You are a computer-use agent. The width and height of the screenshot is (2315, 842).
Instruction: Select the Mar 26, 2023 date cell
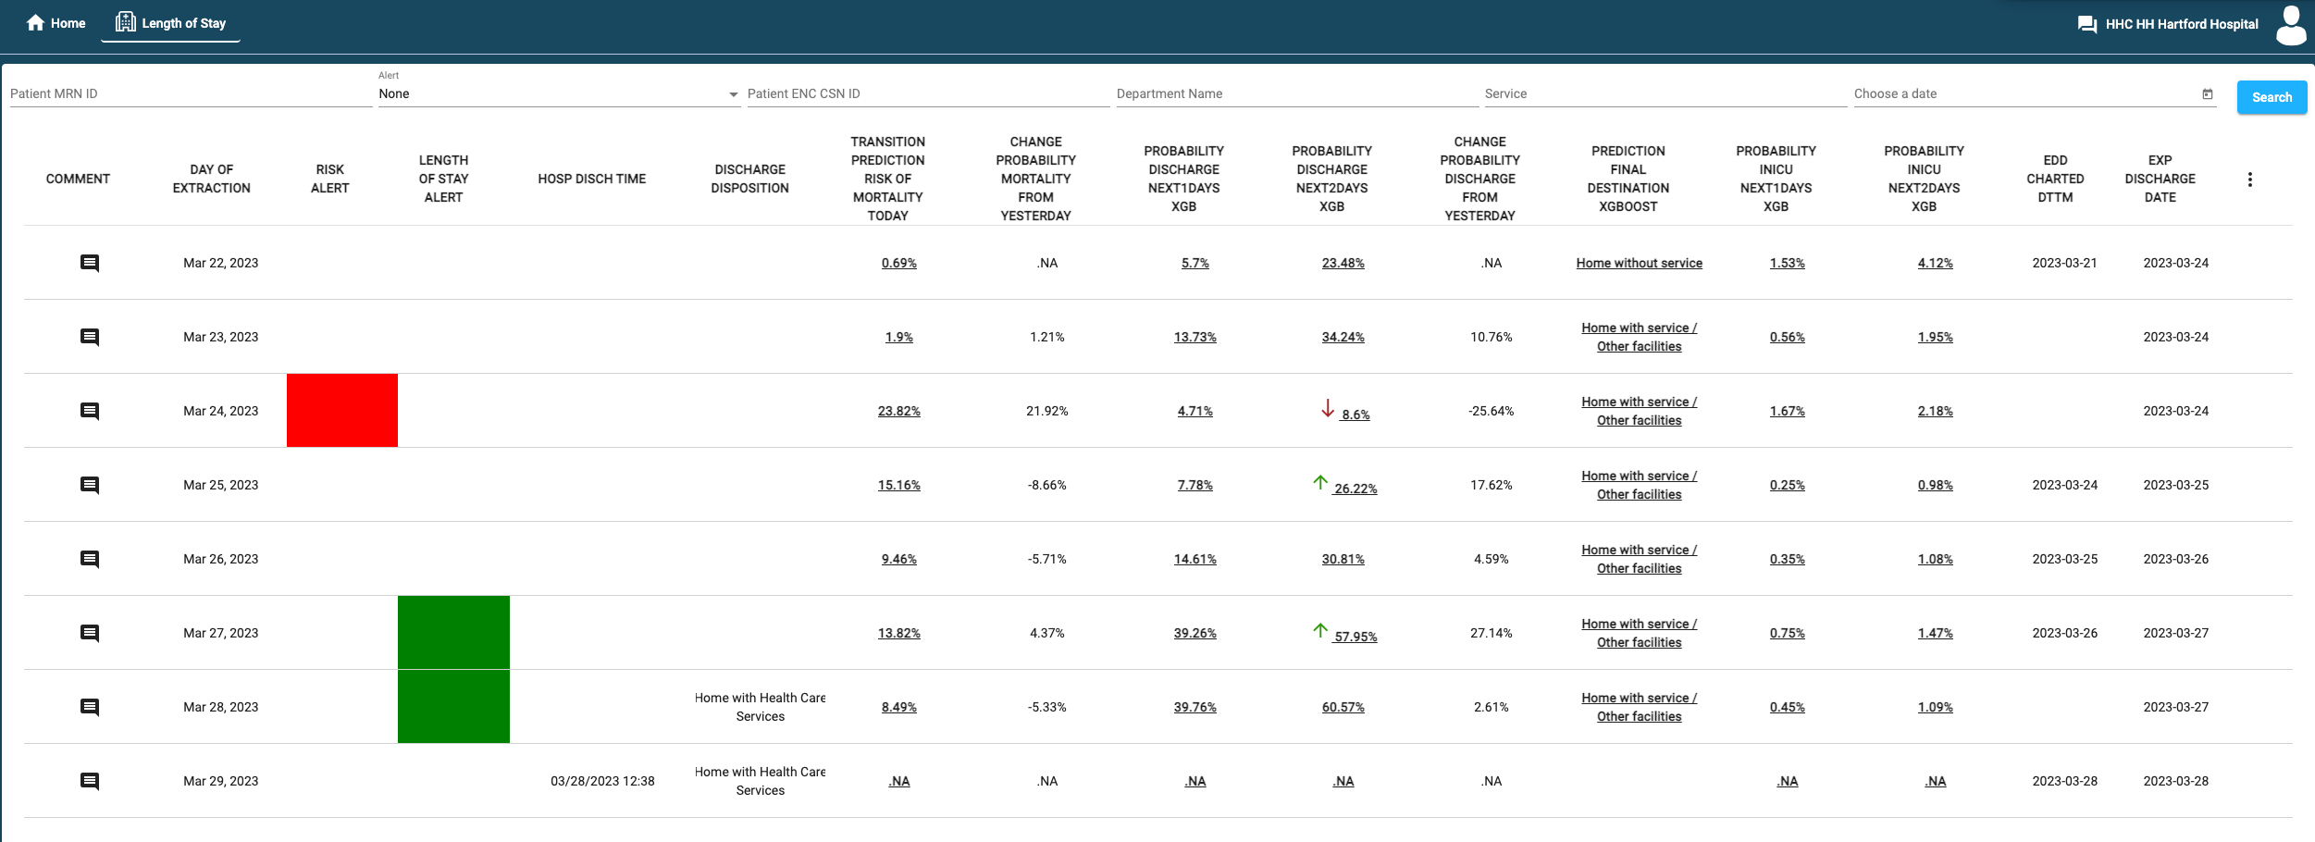point(221,559)
